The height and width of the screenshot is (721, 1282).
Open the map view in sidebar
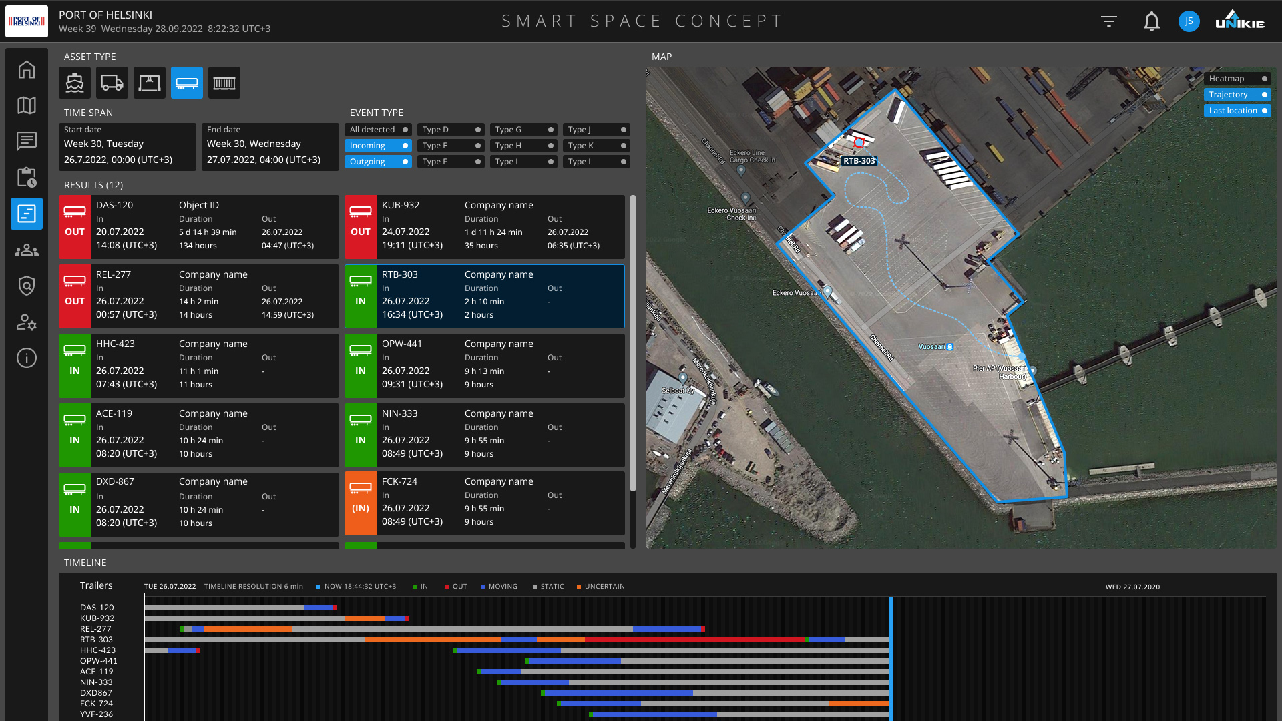pyautogui.click(x=27, y=105)
